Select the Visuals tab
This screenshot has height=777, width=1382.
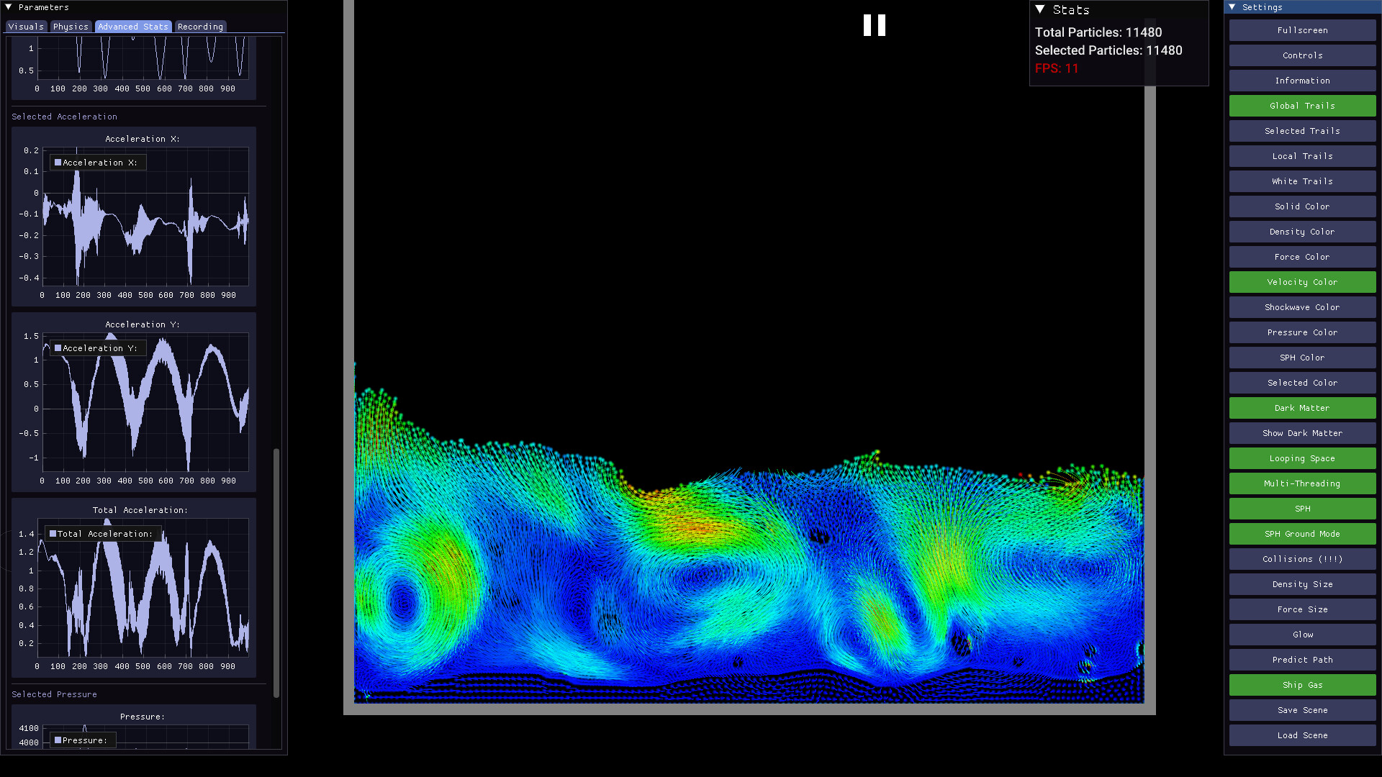click(26, 27)
